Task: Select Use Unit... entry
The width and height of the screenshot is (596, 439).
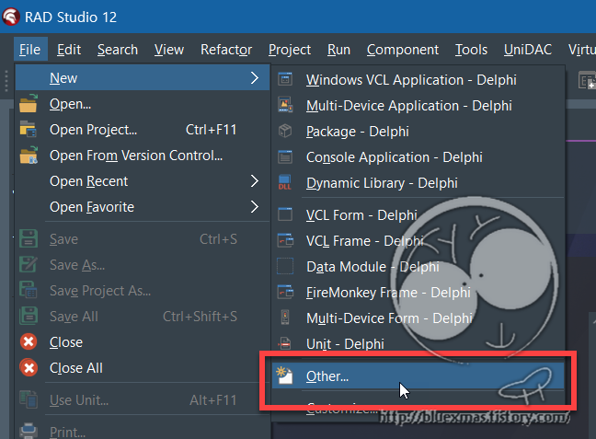Action: tap(143, 399)
